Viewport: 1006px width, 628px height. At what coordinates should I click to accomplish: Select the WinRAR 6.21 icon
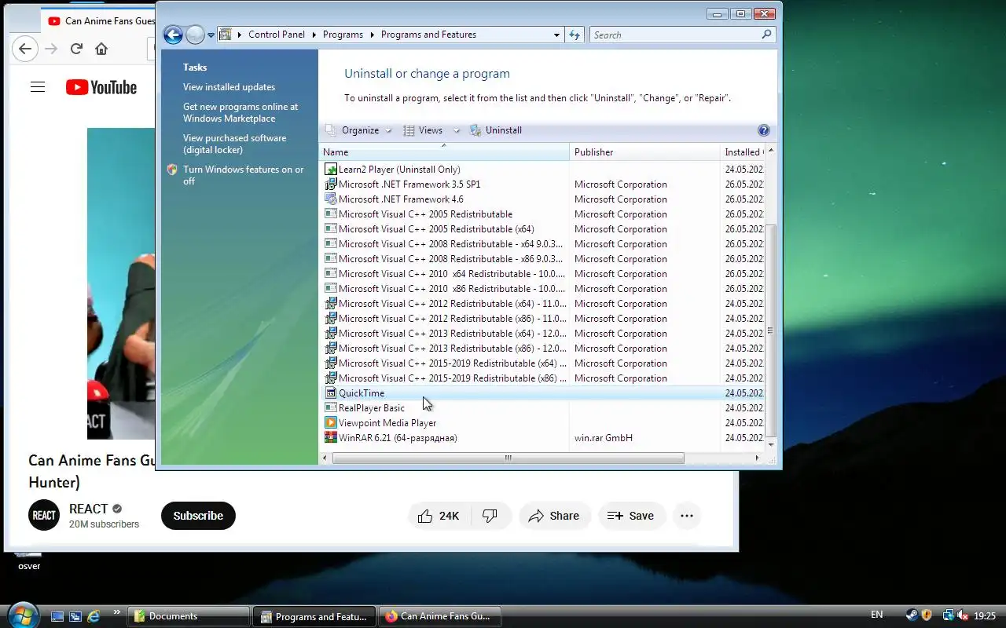point(331,438)
